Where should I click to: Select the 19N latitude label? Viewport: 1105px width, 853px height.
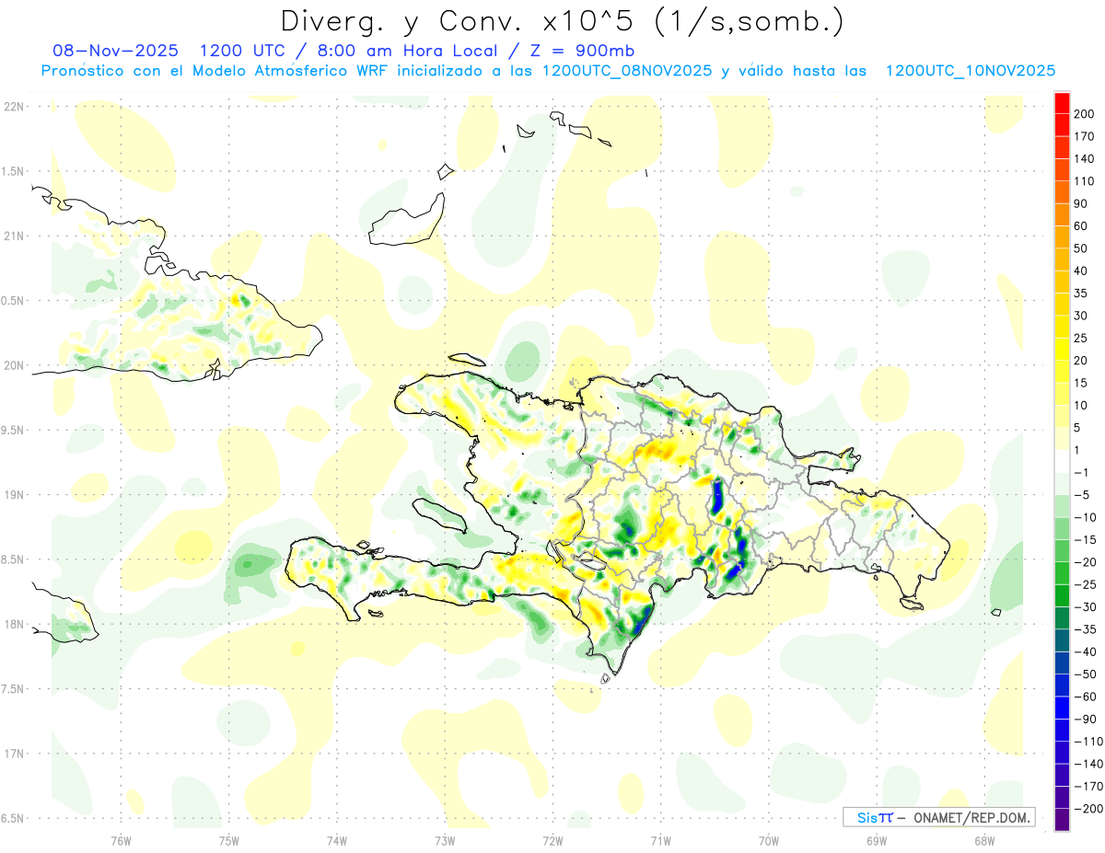pyautogui.click(x=14, y=495)
